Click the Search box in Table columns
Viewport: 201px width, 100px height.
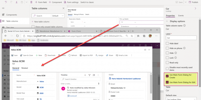point(41,16)
